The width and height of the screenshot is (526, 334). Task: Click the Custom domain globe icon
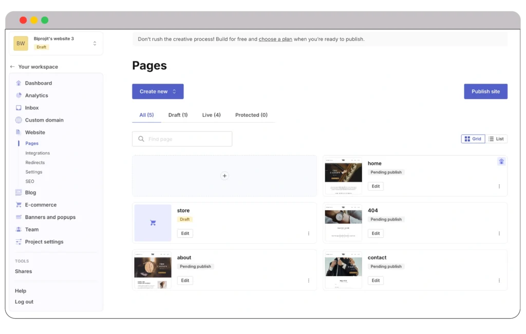tap(19, 120)
